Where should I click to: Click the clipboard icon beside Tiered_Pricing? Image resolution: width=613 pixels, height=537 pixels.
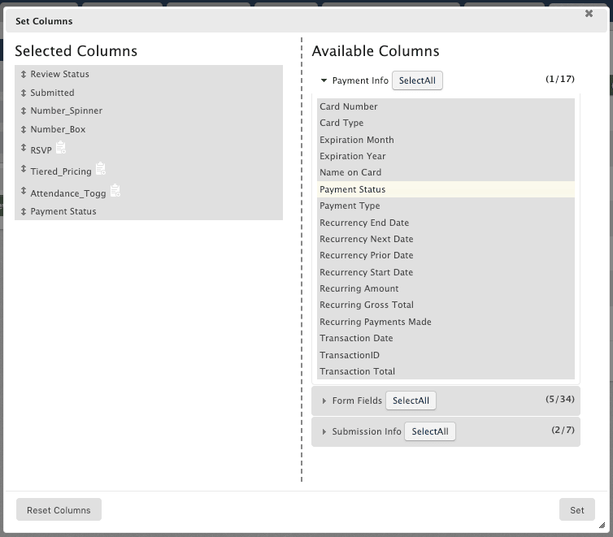click(x=100, y=169)
